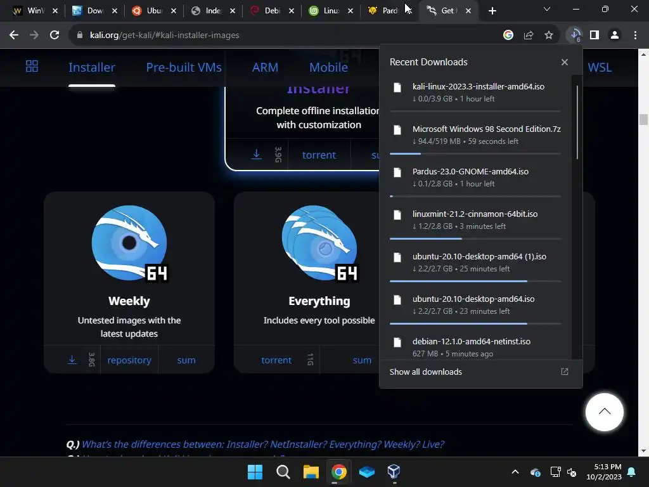The height and width of the screenshot is (487, 649).
Task: Click the Weekly disc image thumbnail
Action: 129,243
